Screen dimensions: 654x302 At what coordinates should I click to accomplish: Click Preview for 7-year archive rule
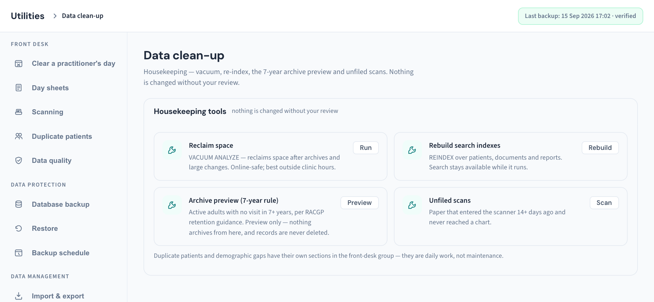[359, 203]
